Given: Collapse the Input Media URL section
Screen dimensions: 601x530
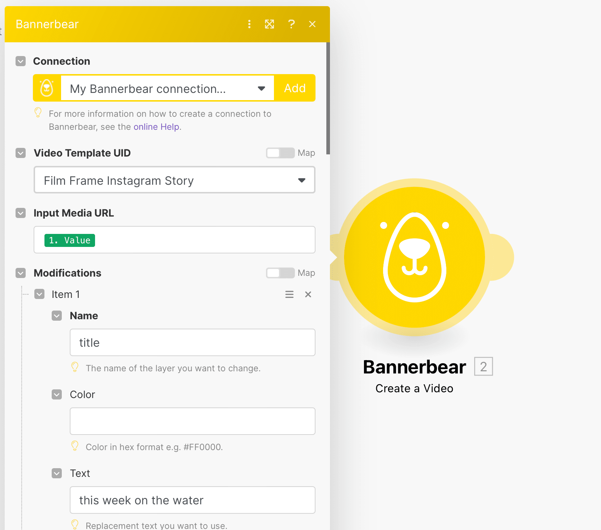Looking at the screenshot, I should tap(21, 213).
